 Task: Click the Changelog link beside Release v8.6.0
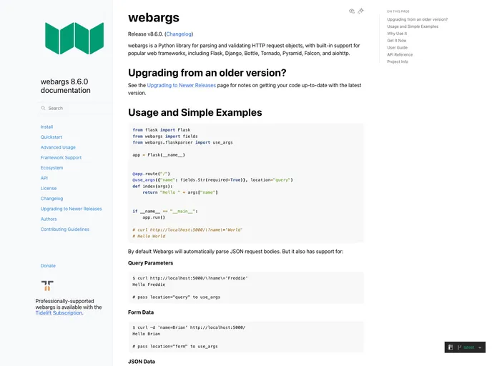tap(179, 34)
